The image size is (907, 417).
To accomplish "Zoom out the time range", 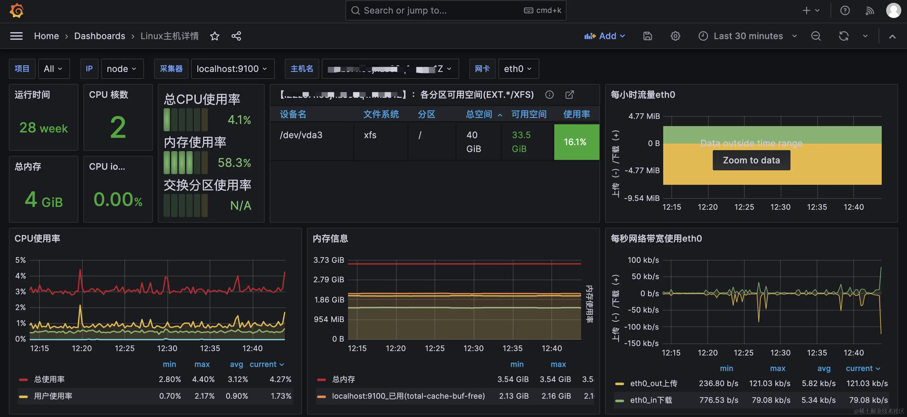I will pyautogui.click(x=816, y=36).
